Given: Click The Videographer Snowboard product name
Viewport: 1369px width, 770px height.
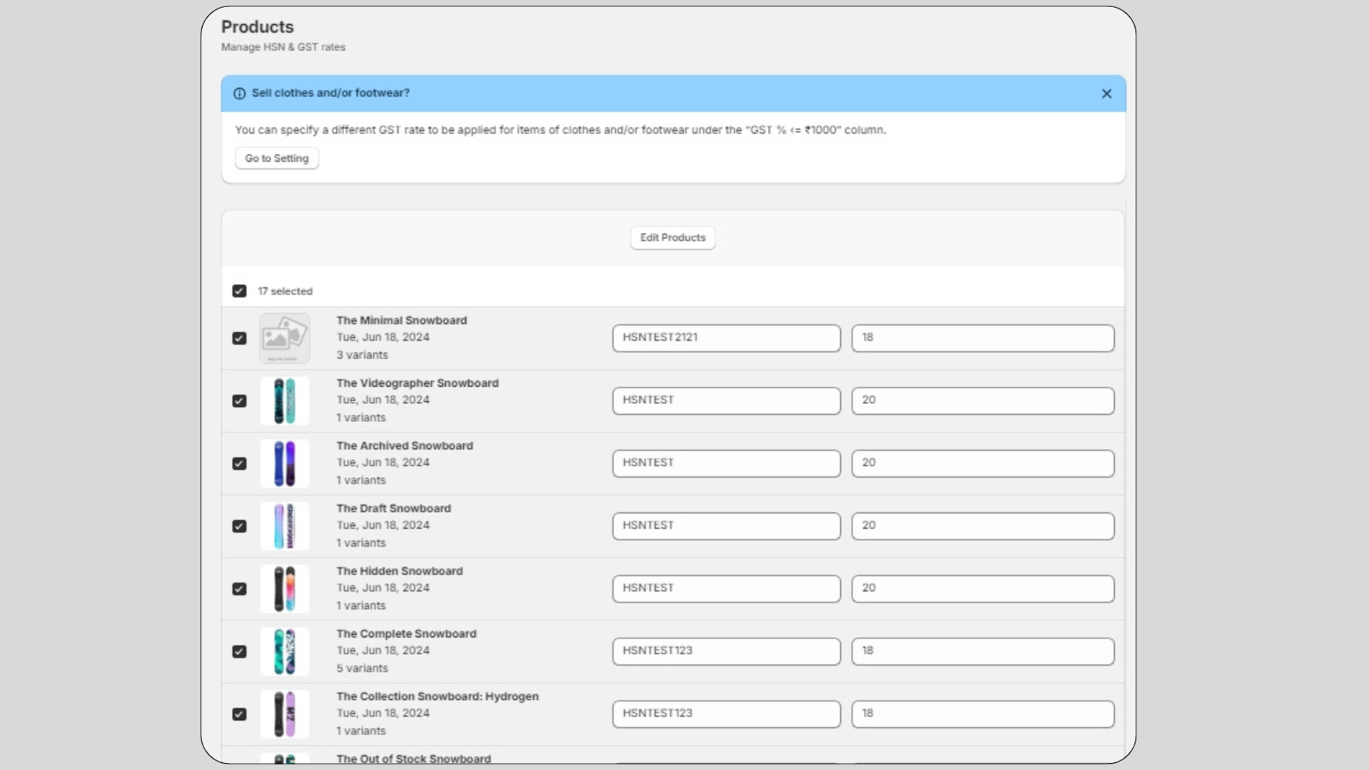Looking at the screenshot, I should [x=418, y=382].
